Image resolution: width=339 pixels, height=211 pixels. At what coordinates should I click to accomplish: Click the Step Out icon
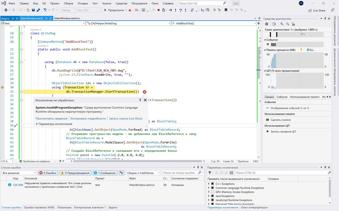[x=186, y=10]
